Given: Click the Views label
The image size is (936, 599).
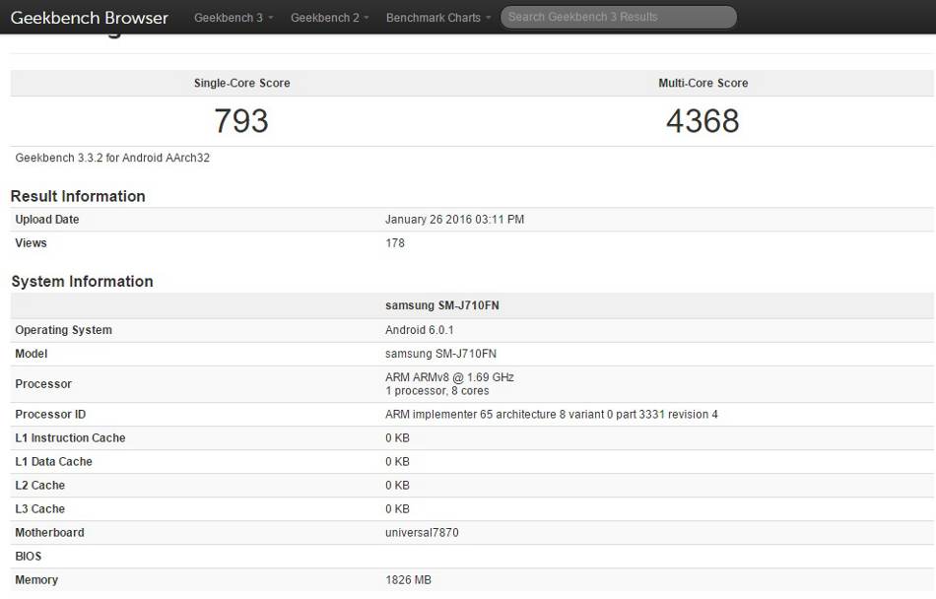Looking at the screenshot, I should click(x=31, y=242).
